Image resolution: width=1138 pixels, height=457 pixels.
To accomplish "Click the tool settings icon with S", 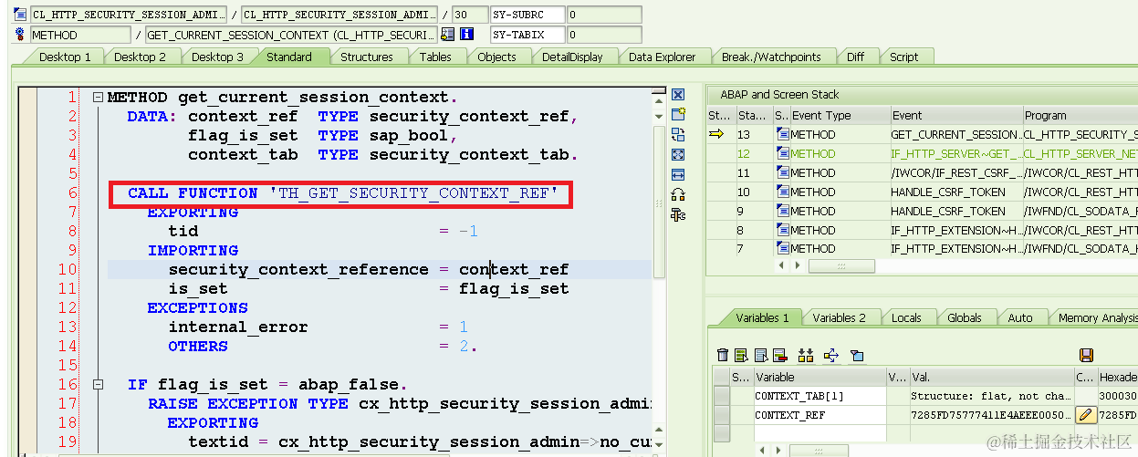I will 678,214.
